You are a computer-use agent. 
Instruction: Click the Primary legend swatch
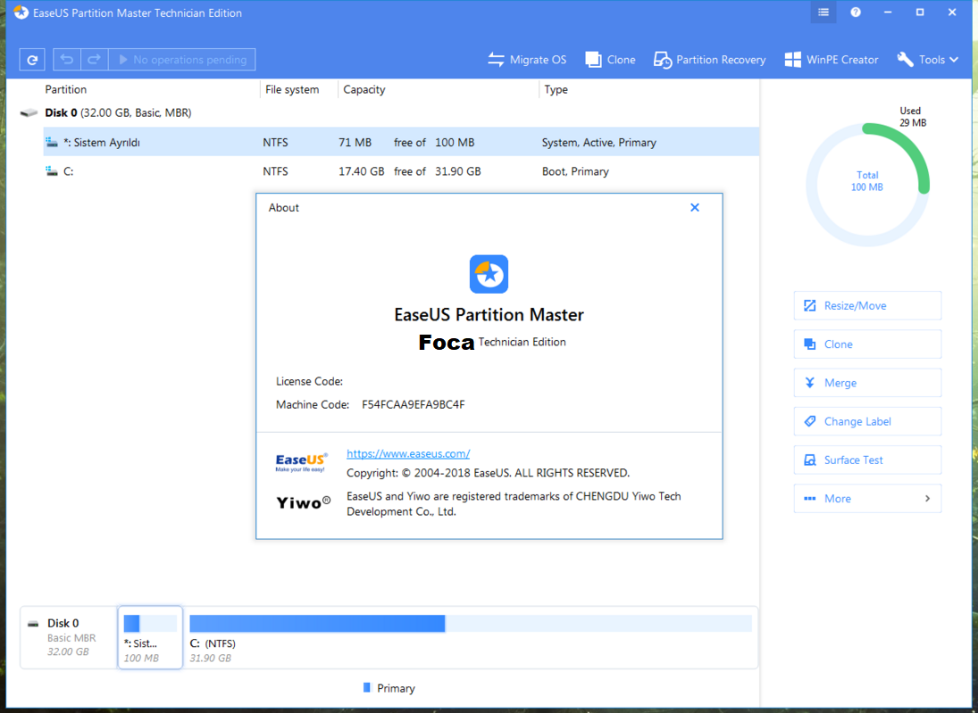[x=367, y=687]
